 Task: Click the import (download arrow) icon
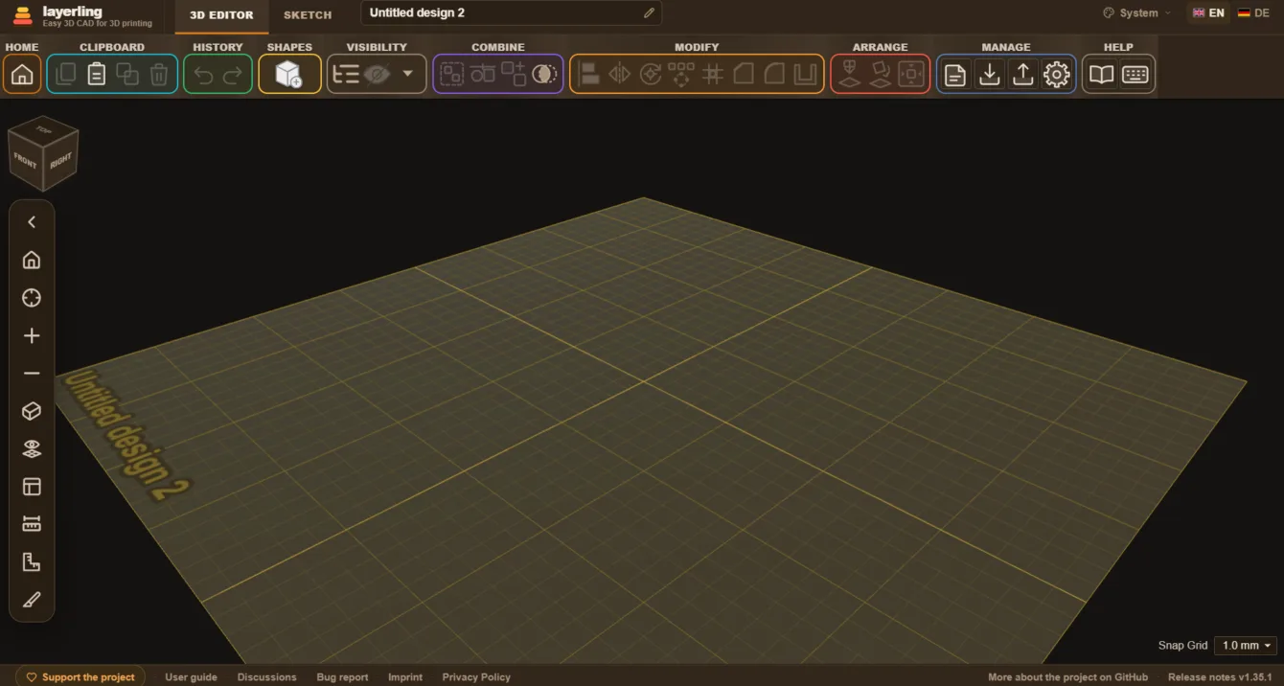coord(990,74)
